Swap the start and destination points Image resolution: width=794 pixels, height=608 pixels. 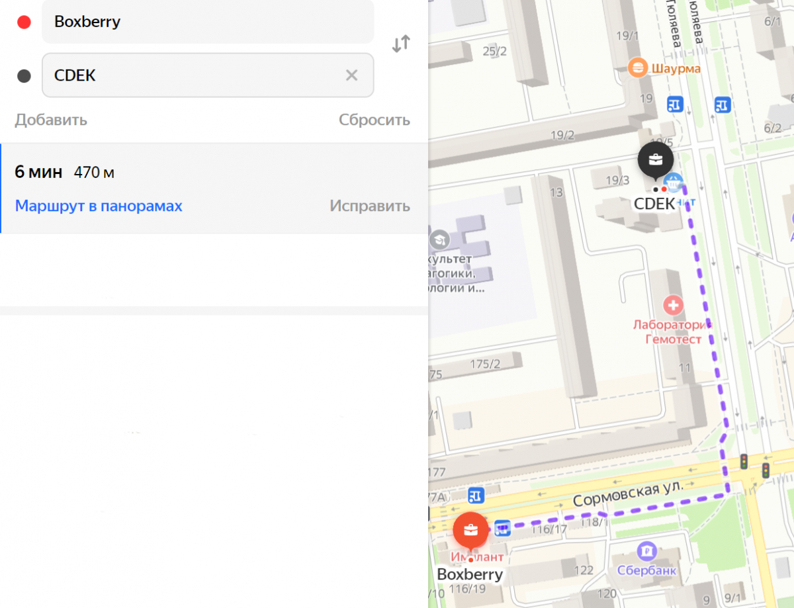(x=401, y=44)
